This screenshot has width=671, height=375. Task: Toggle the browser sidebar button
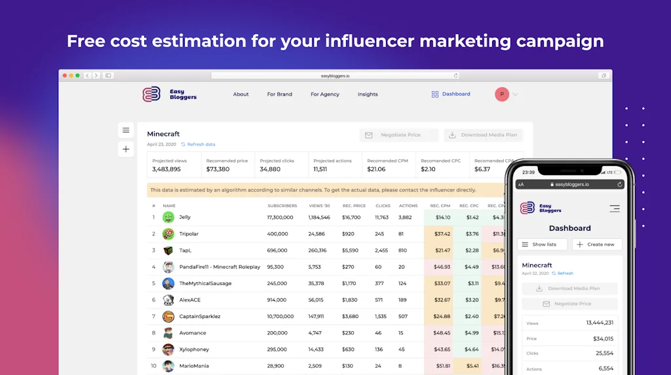coord(109,75)
